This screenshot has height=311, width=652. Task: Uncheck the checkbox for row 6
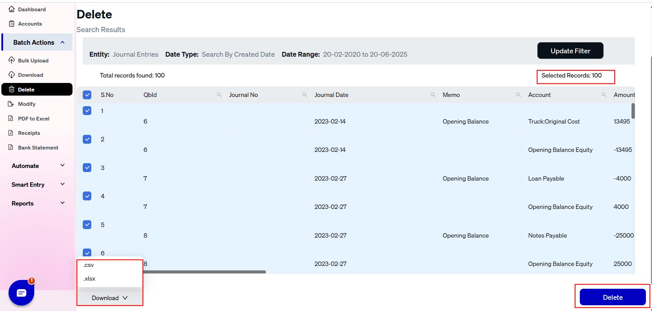click(x=87, y=253)
